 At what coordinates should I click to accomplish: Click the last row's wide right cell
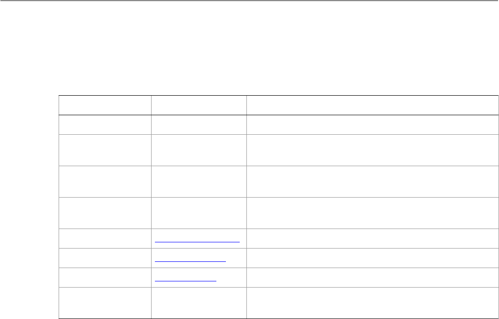[369, 302]
